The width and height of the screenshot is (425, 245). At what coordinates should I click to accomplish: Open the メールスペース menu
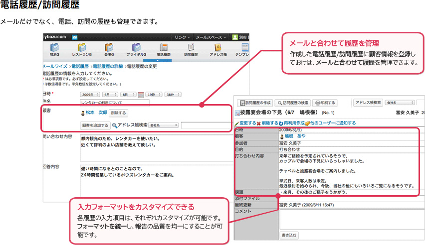211,37
